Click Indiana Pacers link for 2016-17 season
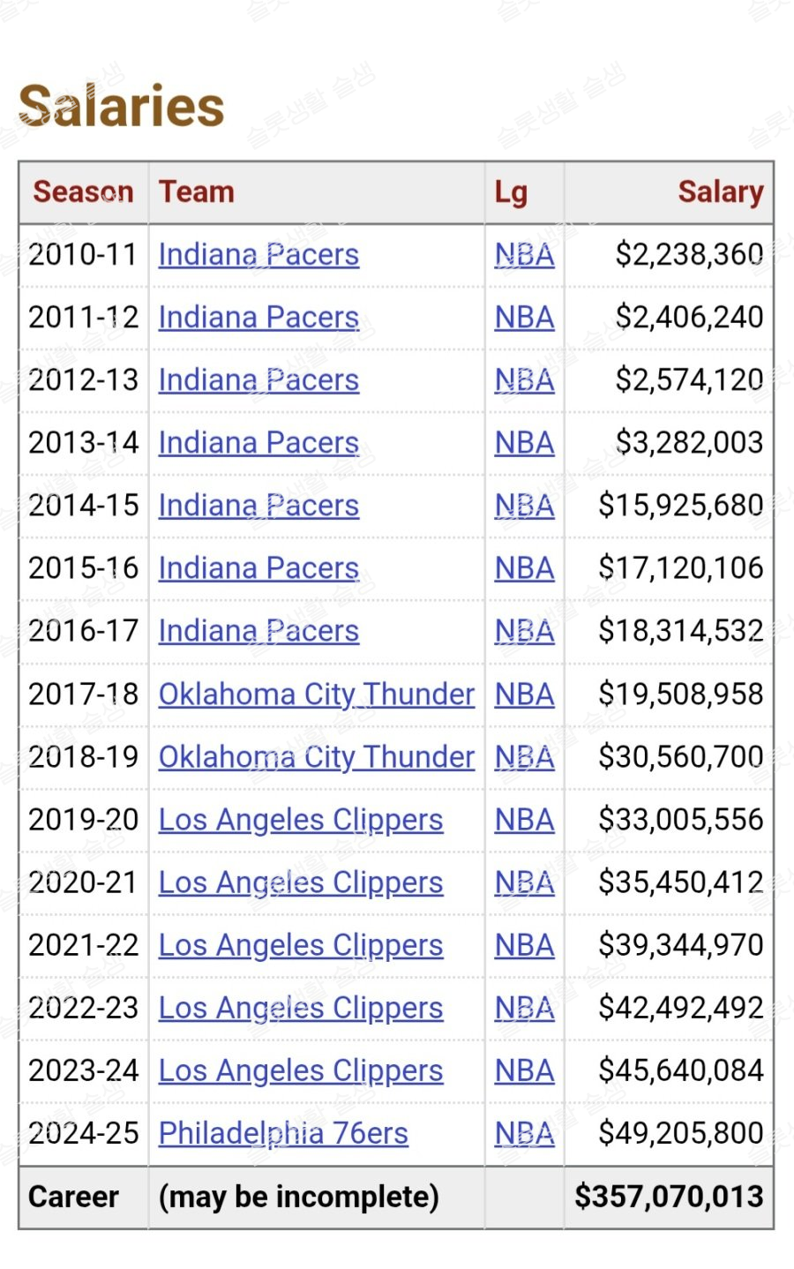Image resolution: width=794 pixels, height=1269 pixels. (258, 631)
